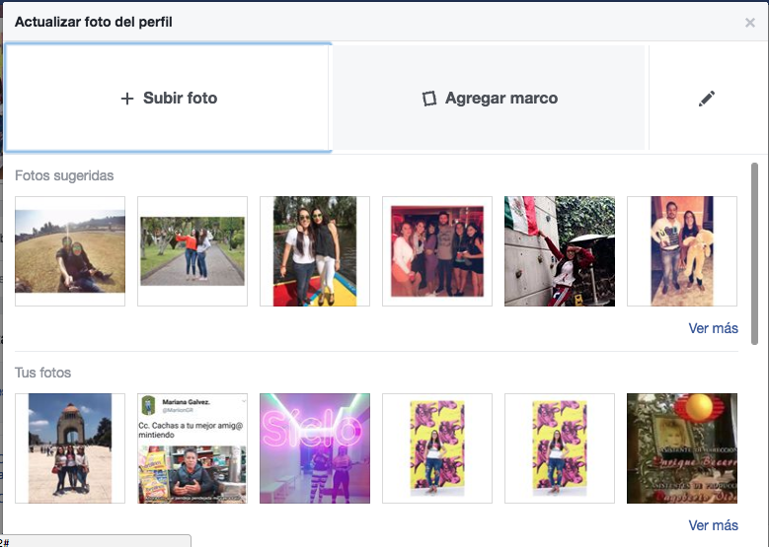Select the first yellow floral background photo

pyautogui.click(x=437, y=448)
